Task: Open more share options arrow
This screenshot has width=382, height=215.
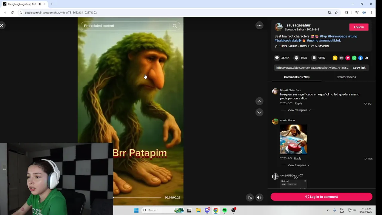Action: (367, 58)
